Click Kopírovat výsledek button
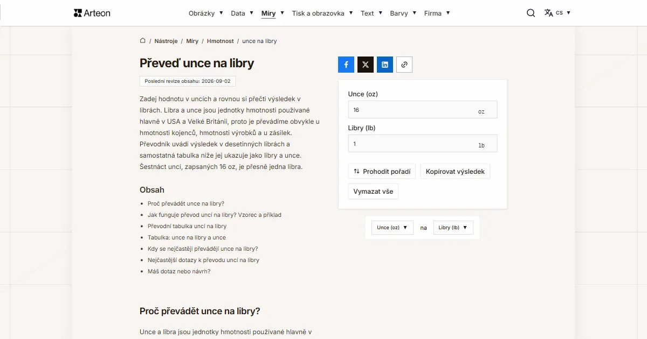The height and width of the screenshot is (339, 647). pyautogui.click(x=455, y=172)
